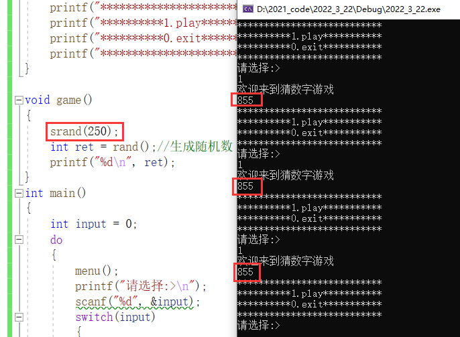
Task: Click the last 855 output in the console
Action: 245,272
